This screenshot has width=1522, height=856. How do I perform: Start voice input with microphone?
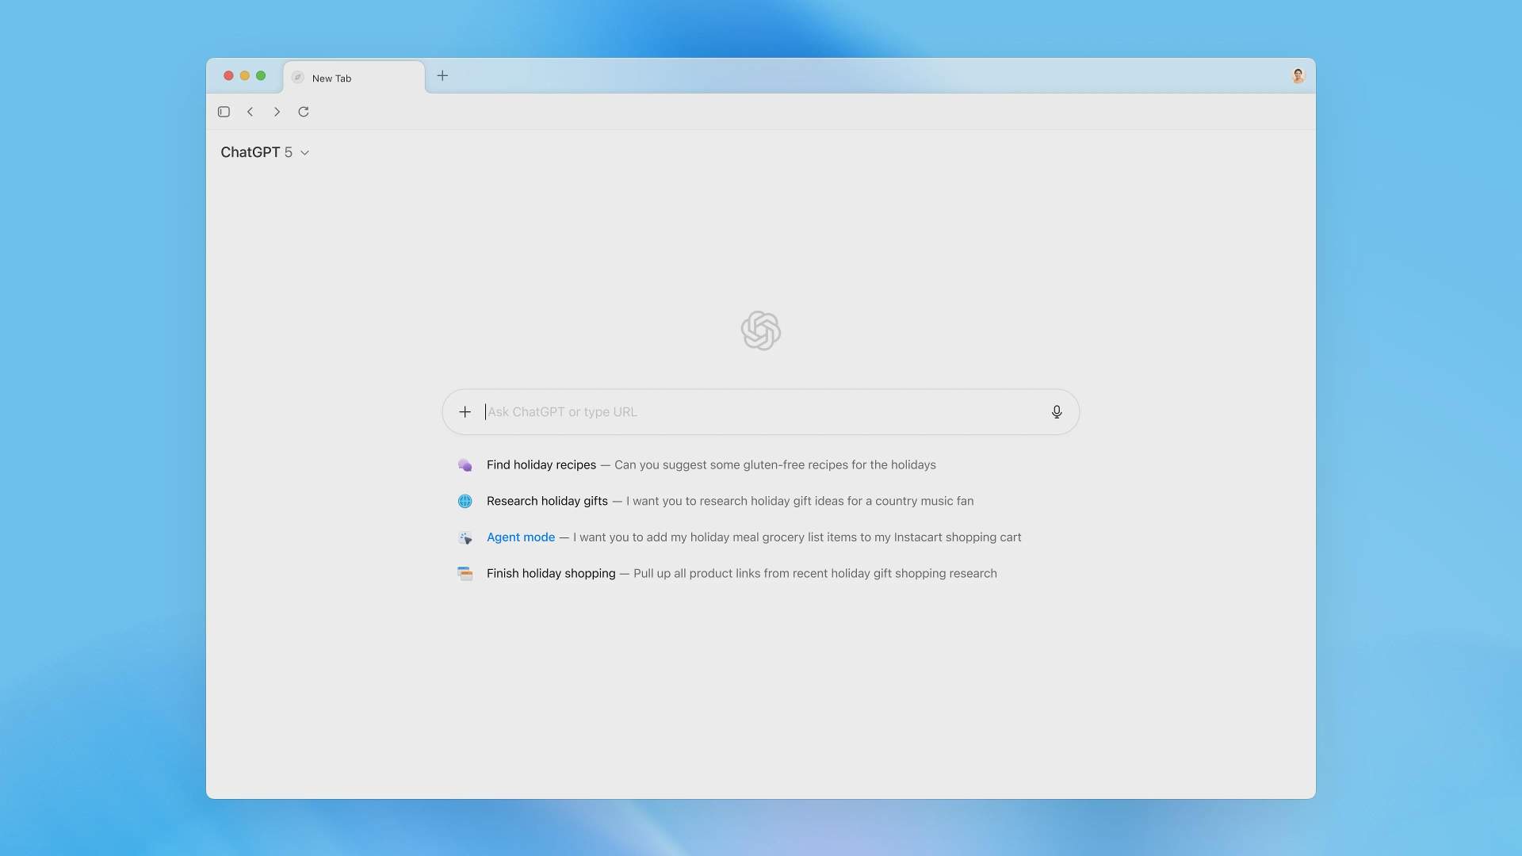click(1056, 412)
